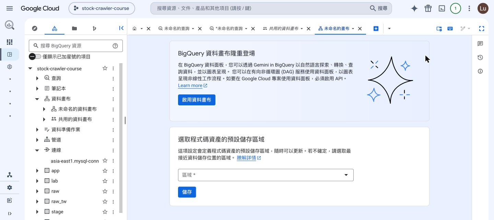Open the git repository tab in explorer panel
The height and width of the screenshot is (220, 494).
(x=94, y=28)
